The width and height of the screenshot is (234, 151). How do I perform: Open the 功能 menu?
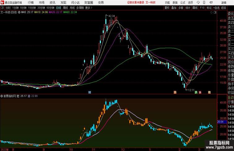[167, 2]
